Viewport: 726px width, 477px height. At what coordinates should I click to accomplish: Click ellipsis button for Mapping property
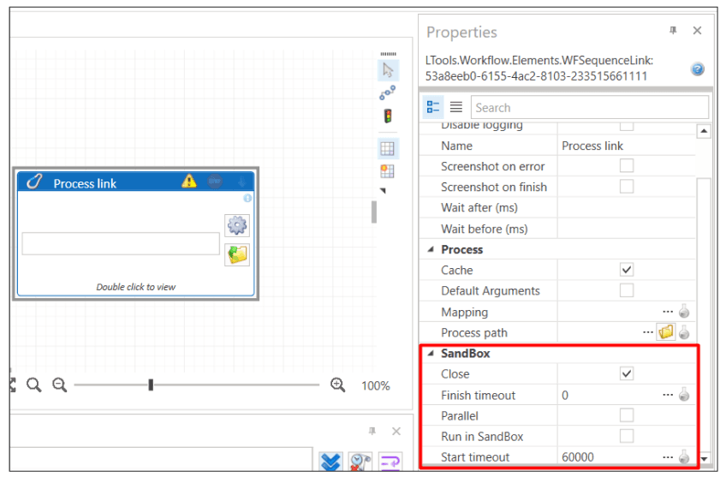[x=668, y=313]
